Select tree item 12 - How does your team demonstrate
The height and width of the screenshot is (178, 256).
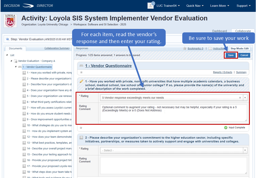49,137
